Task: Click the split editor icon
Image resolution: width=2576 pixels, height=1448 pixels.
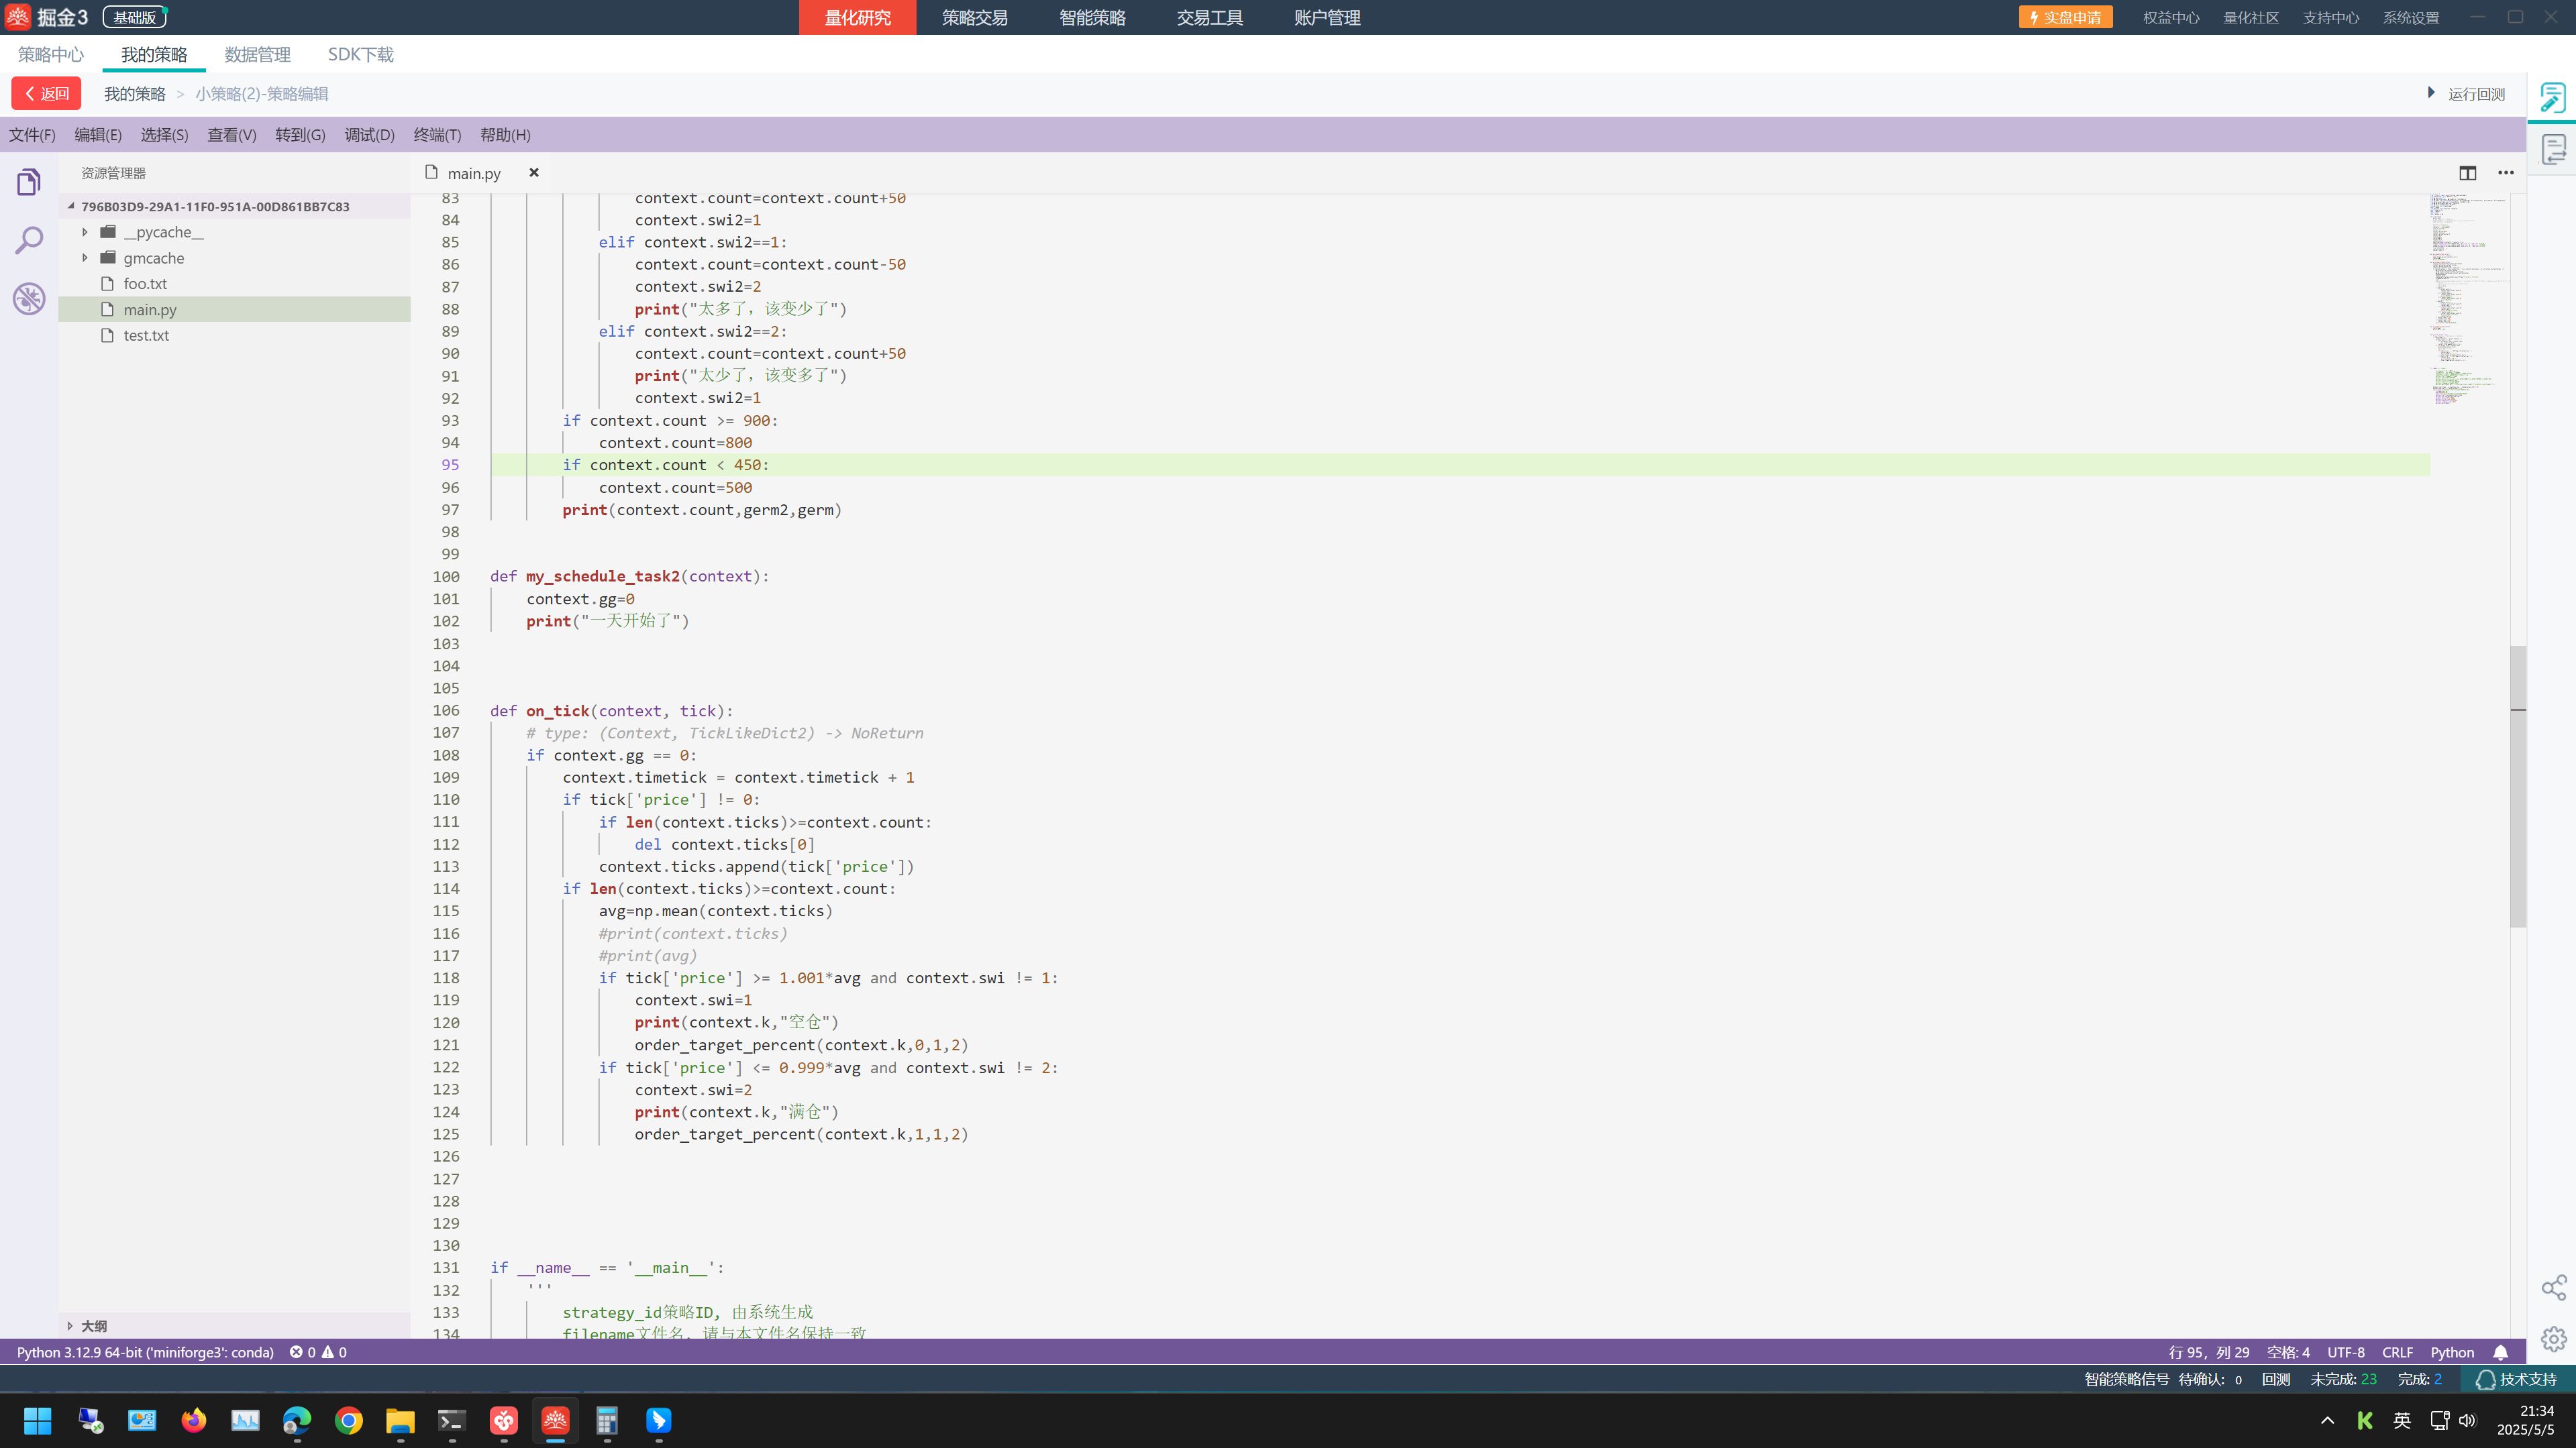Action: click(2467, 173)
